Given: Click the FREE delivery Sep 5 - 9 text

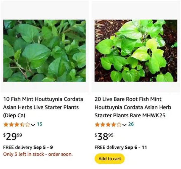Looking at the screenshot, I should (28, 147).
